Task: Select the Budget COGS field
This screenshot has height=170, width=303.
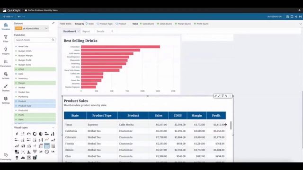Action: point(25,51)
